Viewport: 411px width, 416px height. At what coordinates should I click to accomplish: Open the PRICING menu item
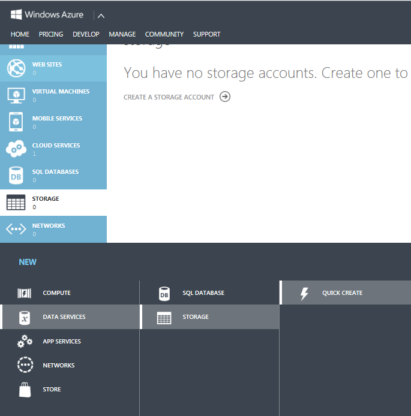click(x=51, y=34)
